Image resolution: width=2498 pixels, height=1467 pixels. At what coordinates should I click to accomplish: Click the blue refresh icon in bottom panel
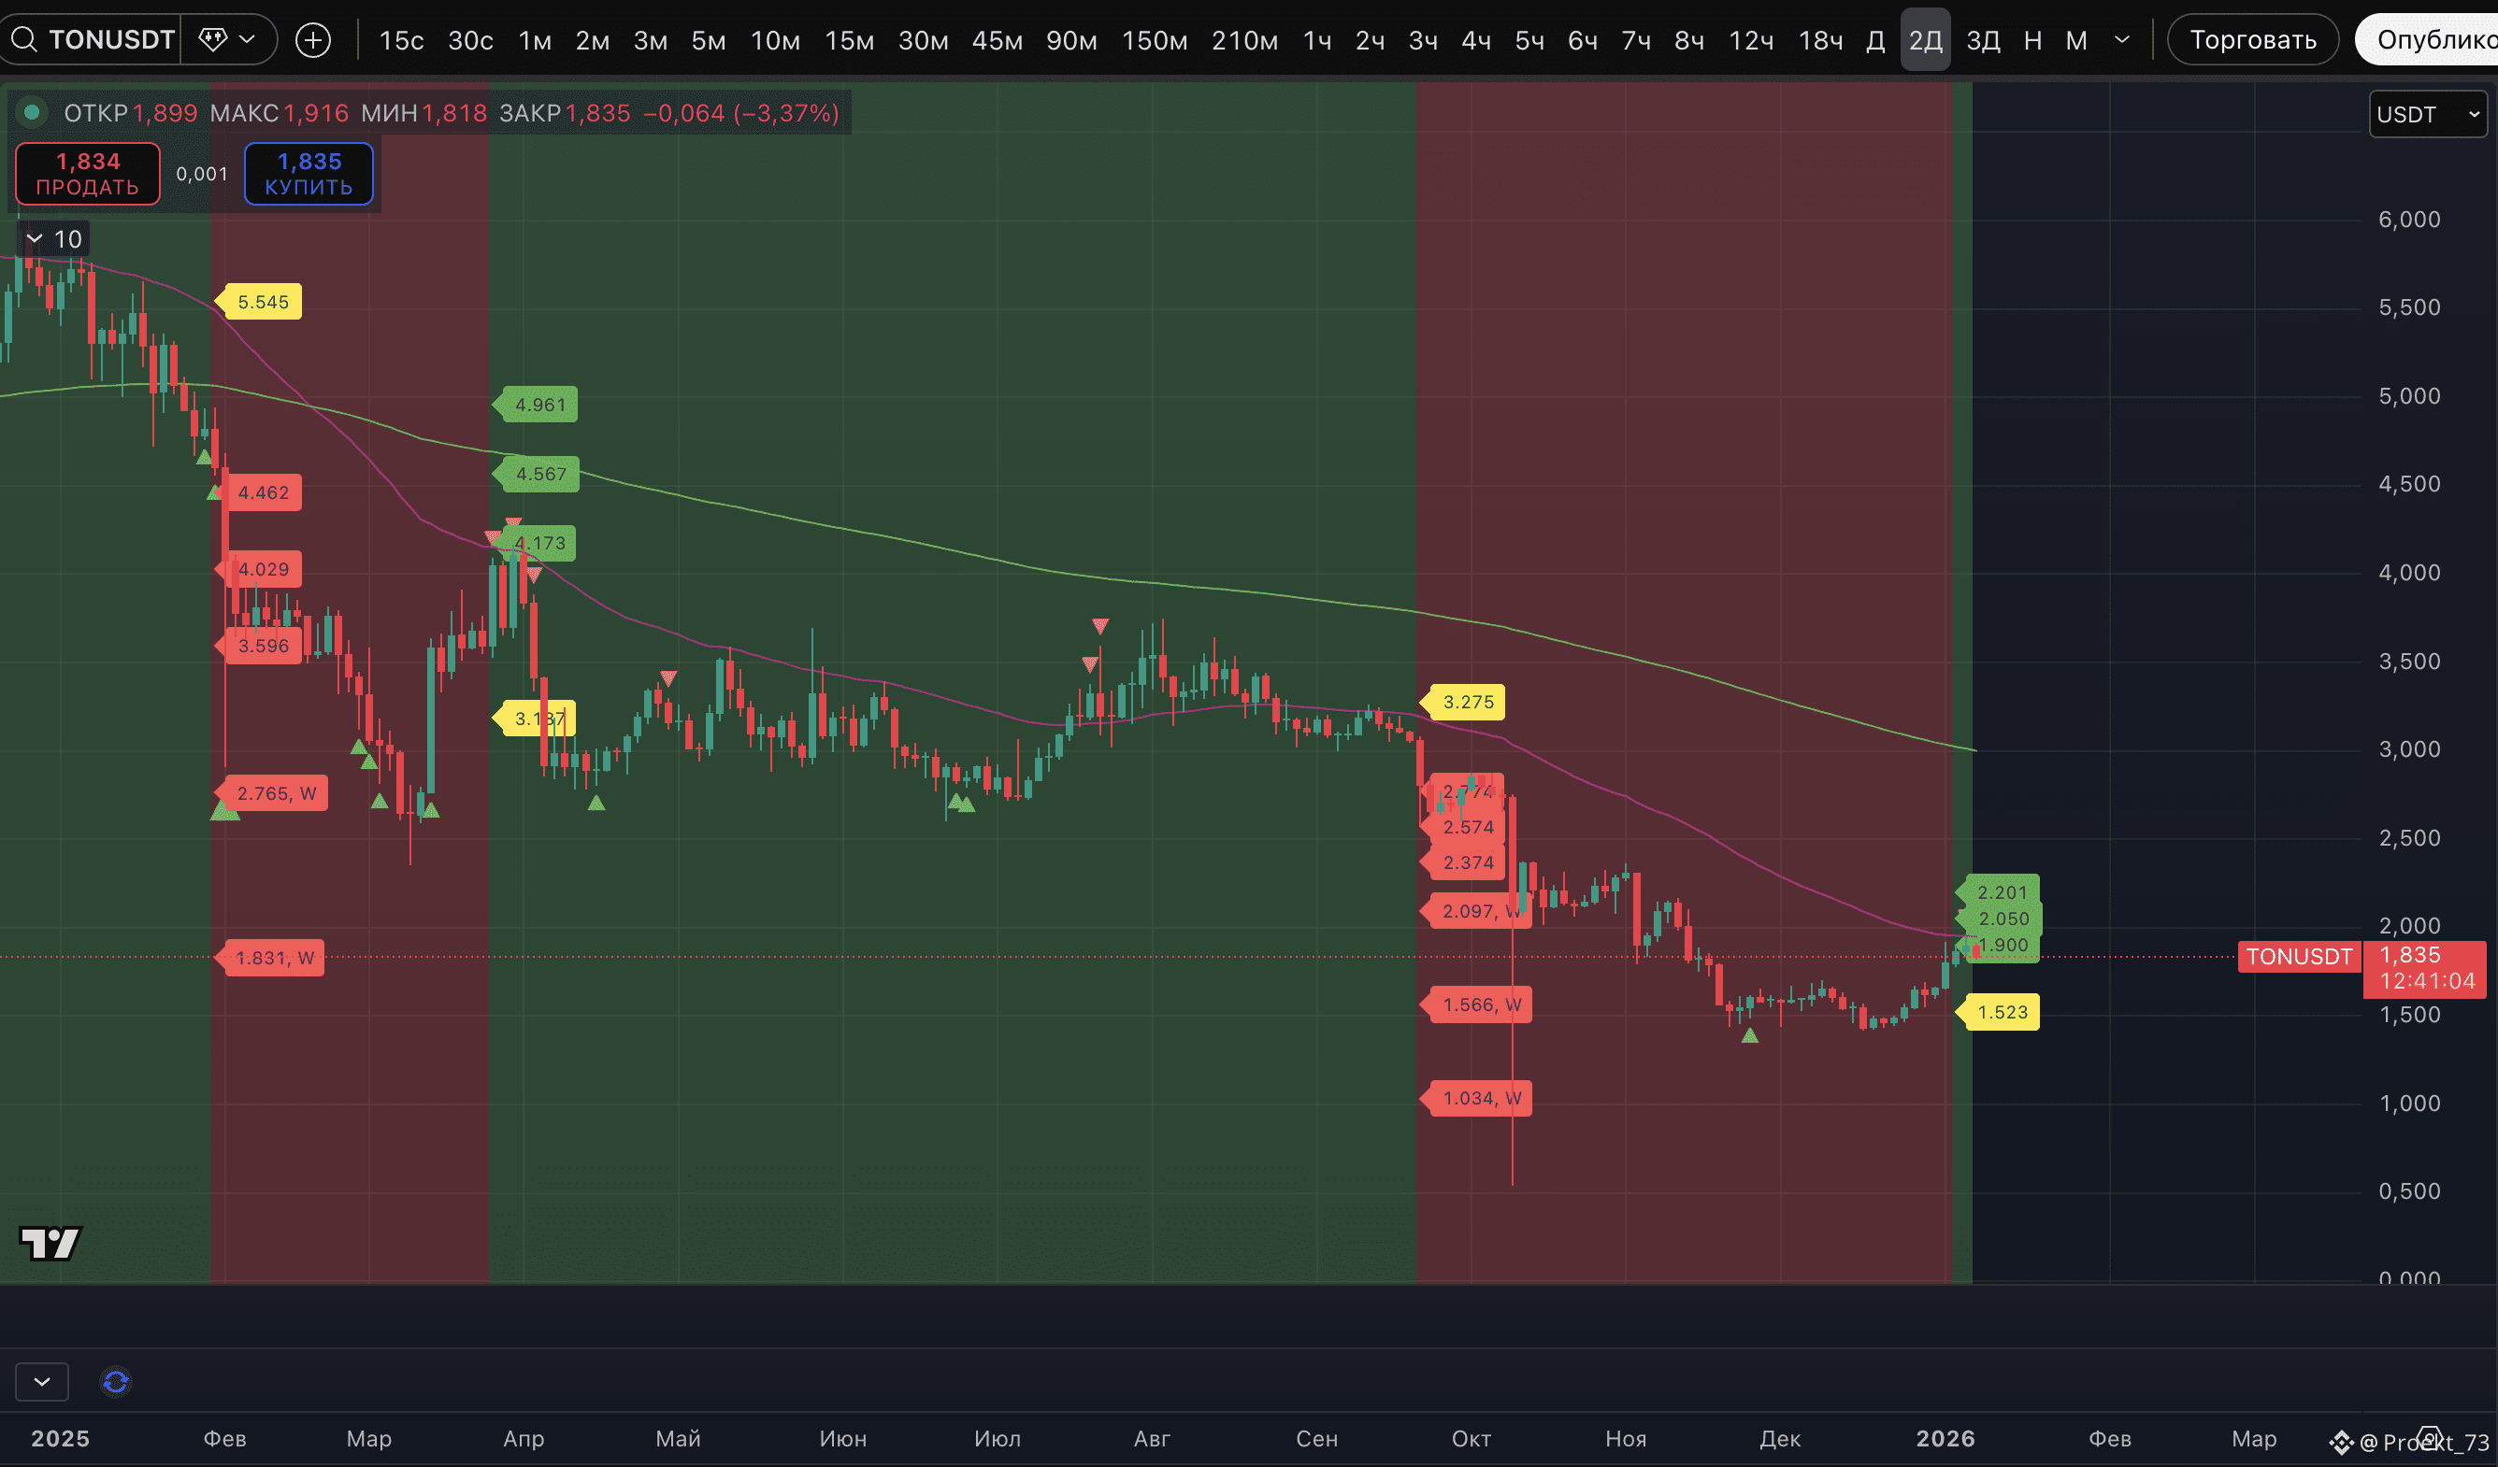tap(116, 1381)
